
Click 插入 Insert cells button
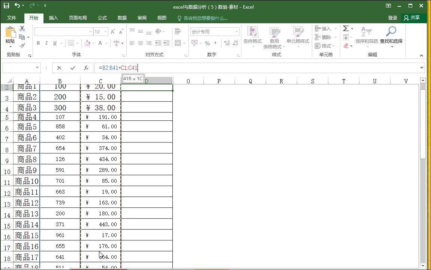click(326, 28)
